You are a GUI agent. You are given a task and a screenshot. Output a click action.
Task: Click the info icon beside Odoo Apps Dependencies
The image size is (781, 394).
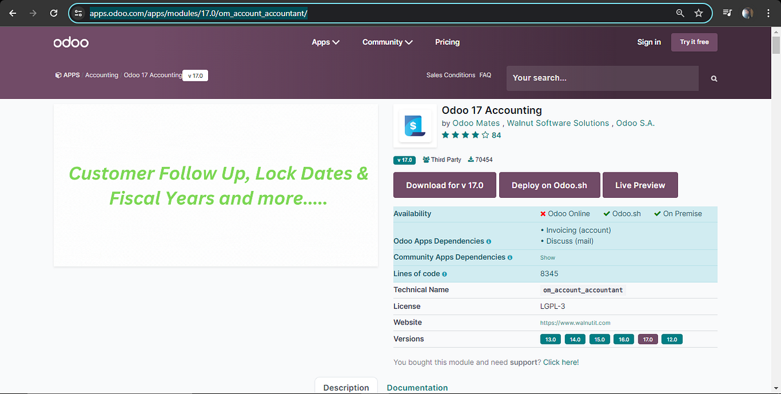488,241
